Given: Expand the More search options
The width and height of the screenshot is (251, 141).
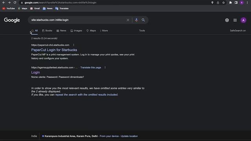Looking at the screenshot, I should click(x=104, y=31).
